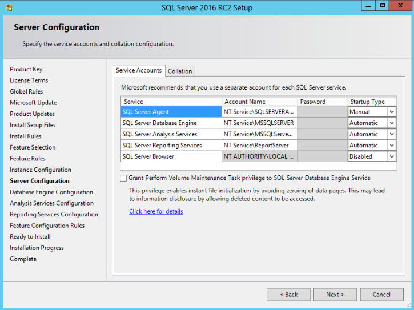Viewport: 414px width, 310px height.
Task: Switch to the Collation tab
Action: click(180, 71)
